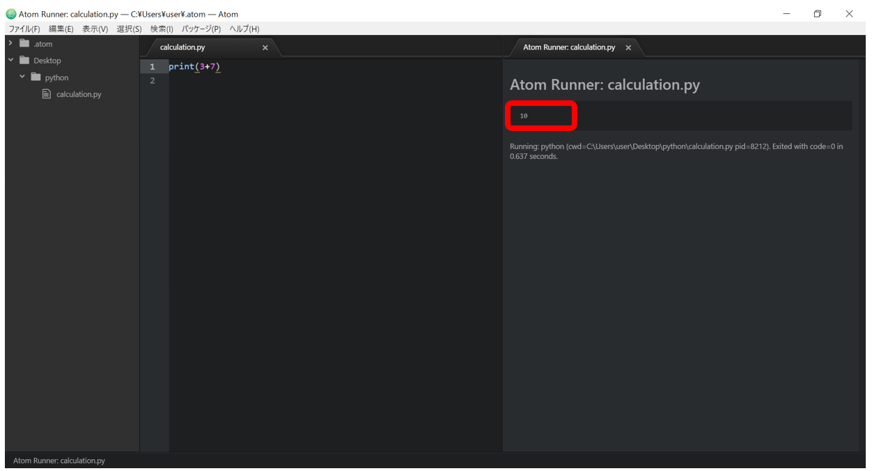Click the python folder icon

(x=36, y=77)
